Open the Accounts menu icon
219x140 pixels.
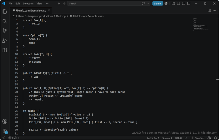(5, 122)
